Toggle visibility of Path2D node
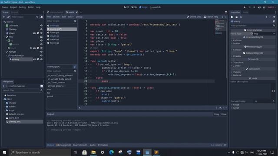The height and width of the screenshot is (156, 278). click(x=41, y=52)
